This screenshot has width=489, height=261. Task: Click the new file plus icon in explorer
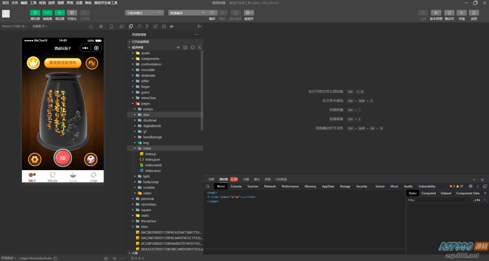(178, 47)
